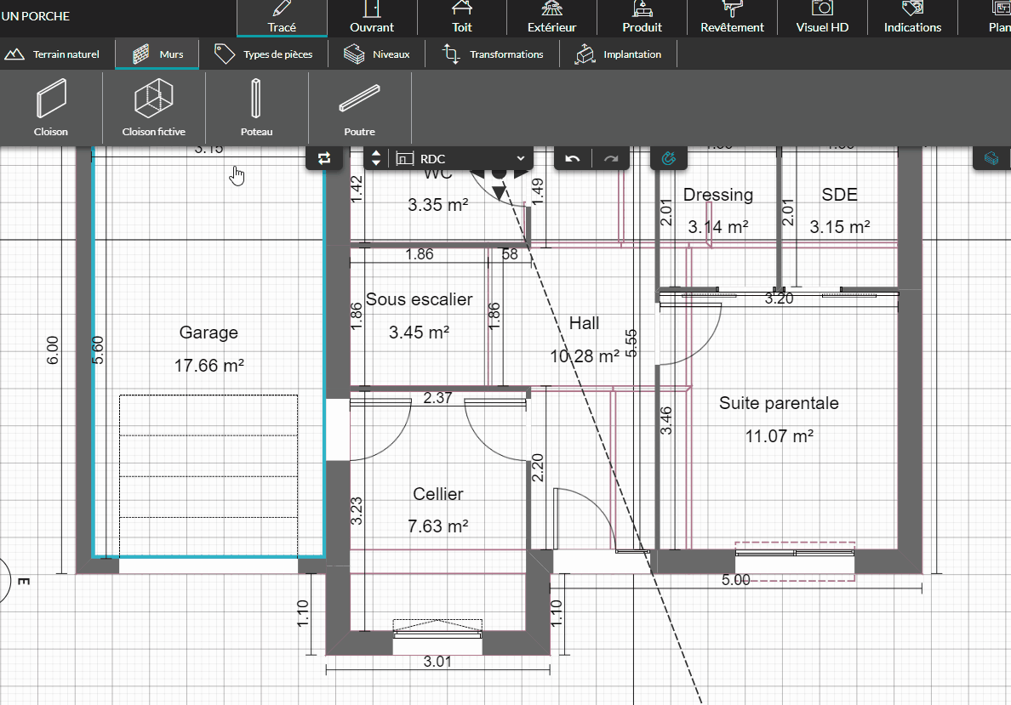Choose the Poteau column tool
This screenshot has width=1011, height=705.
point(256,107)
